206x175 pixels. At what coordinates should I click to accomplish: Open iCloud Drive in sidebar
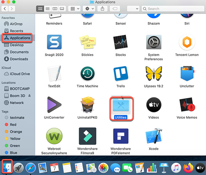coord(17,74)
